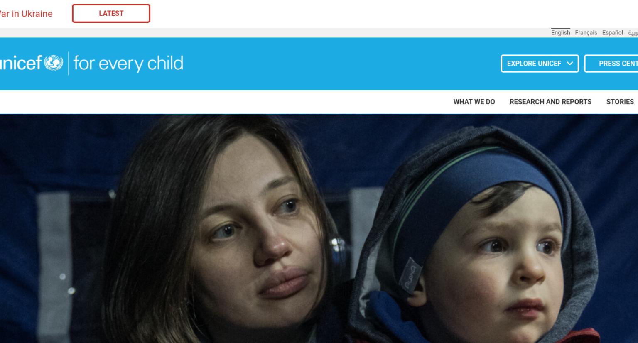Open the War in Ukraine link
The height and width of the screenshot is (343, 638).
coord(26,14)
